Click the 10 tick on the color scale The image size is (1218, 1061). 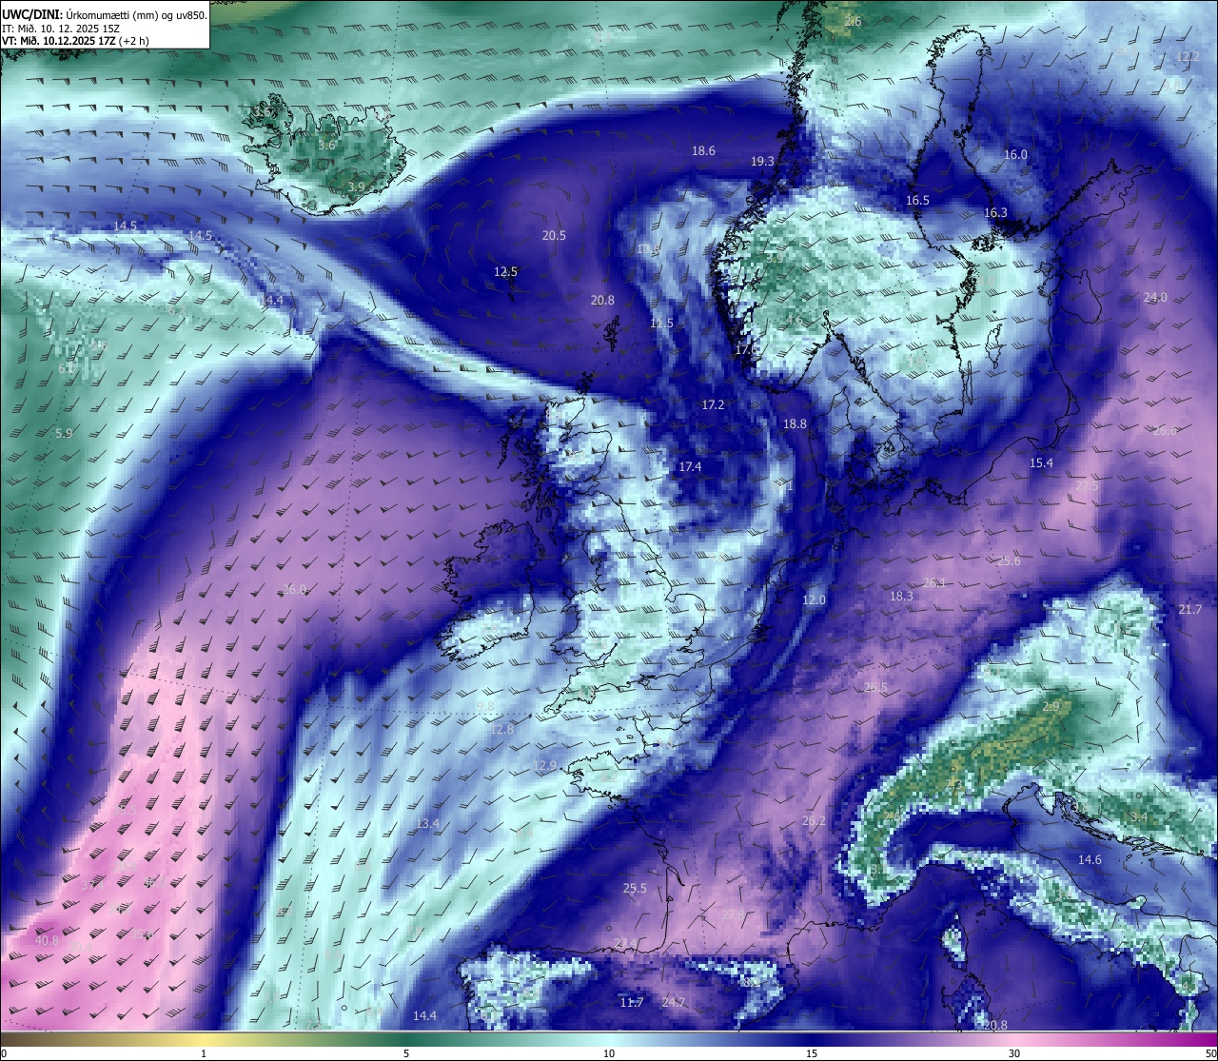tap(609, 1053)
